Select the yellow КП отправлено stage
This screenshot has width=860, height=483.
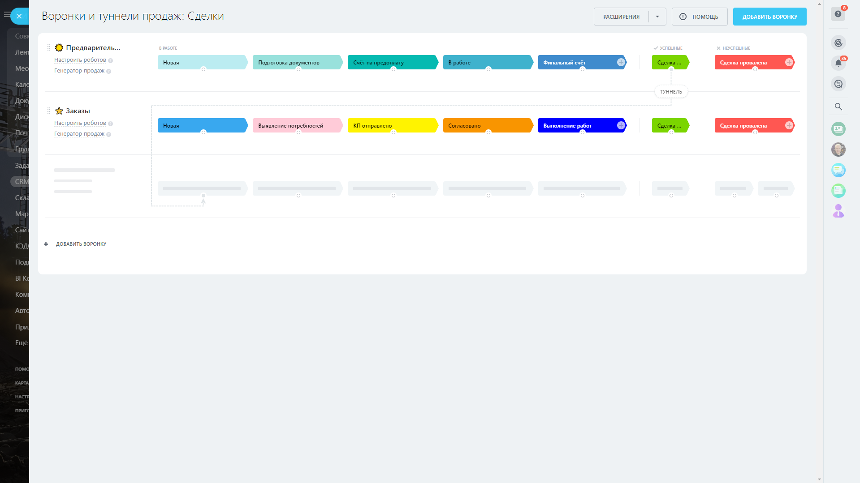pyautogui.click(x=393, y=125)
